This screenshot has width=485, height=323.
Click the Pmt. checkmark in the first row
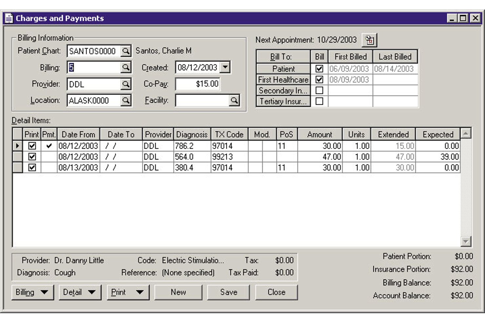click(49, 146)
